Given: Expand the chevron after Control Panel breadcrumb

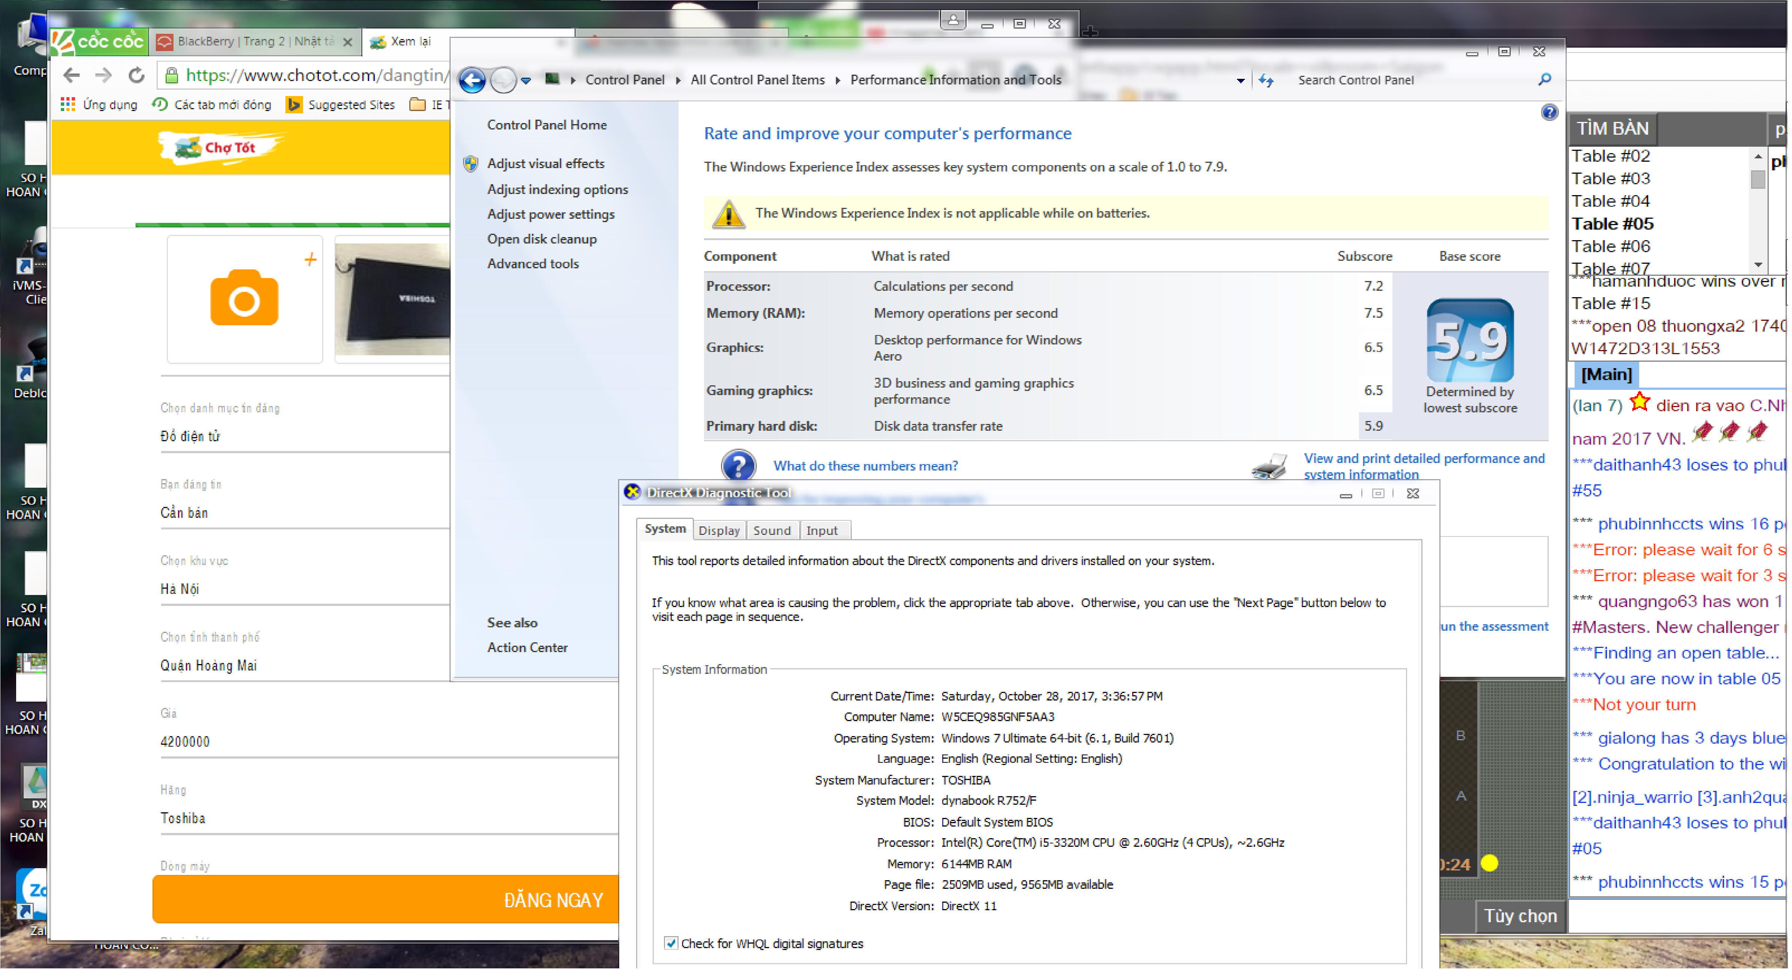Looking at the screenshot, I should click(678, 80).
